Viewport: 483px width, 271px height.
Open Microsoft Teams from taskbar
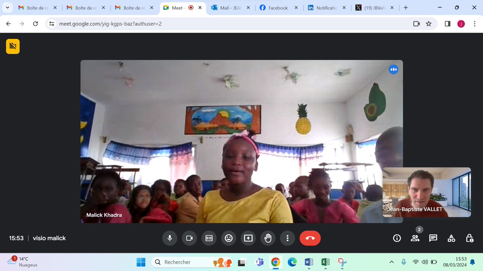[259, 262]
